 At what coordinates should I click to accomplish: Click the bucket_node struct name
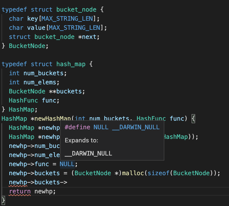[76, 9]
